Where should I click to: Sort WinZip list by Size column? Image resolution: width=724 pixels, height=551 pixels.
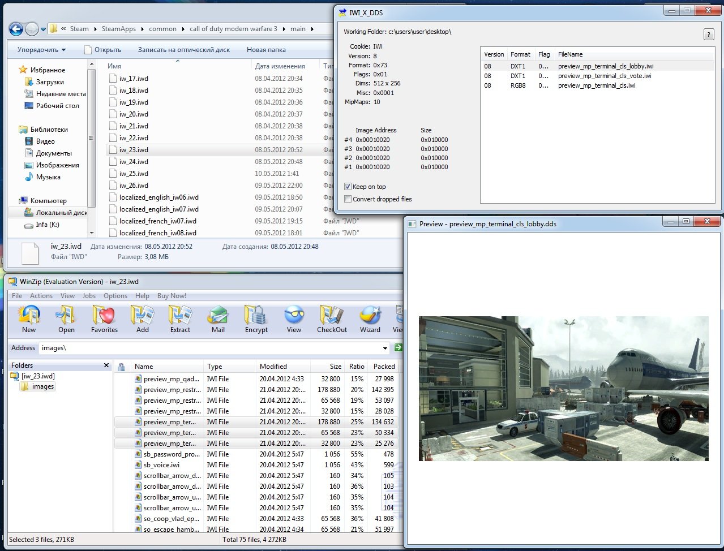point(326,367)
